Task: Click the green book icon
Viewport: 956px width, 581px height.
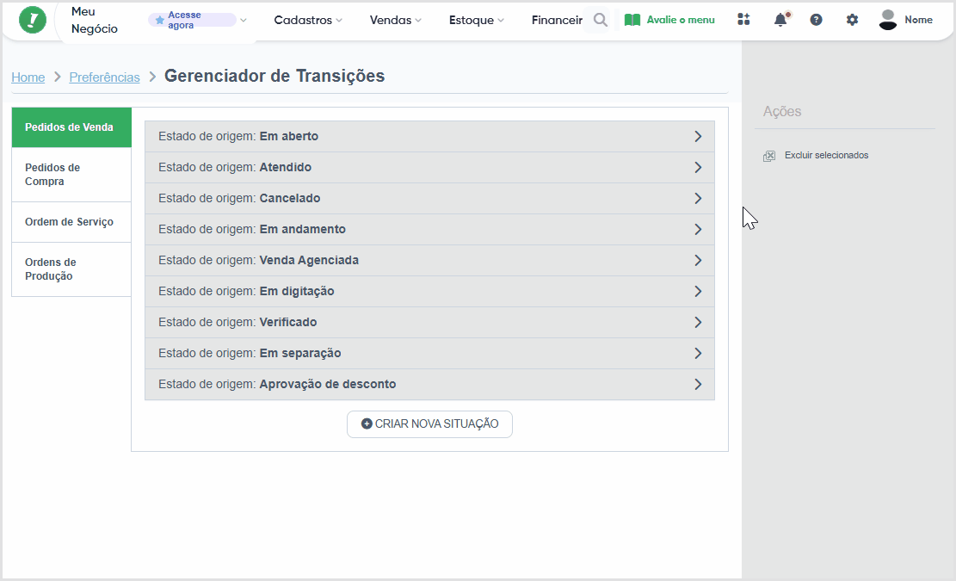Action: click(632, 20)
